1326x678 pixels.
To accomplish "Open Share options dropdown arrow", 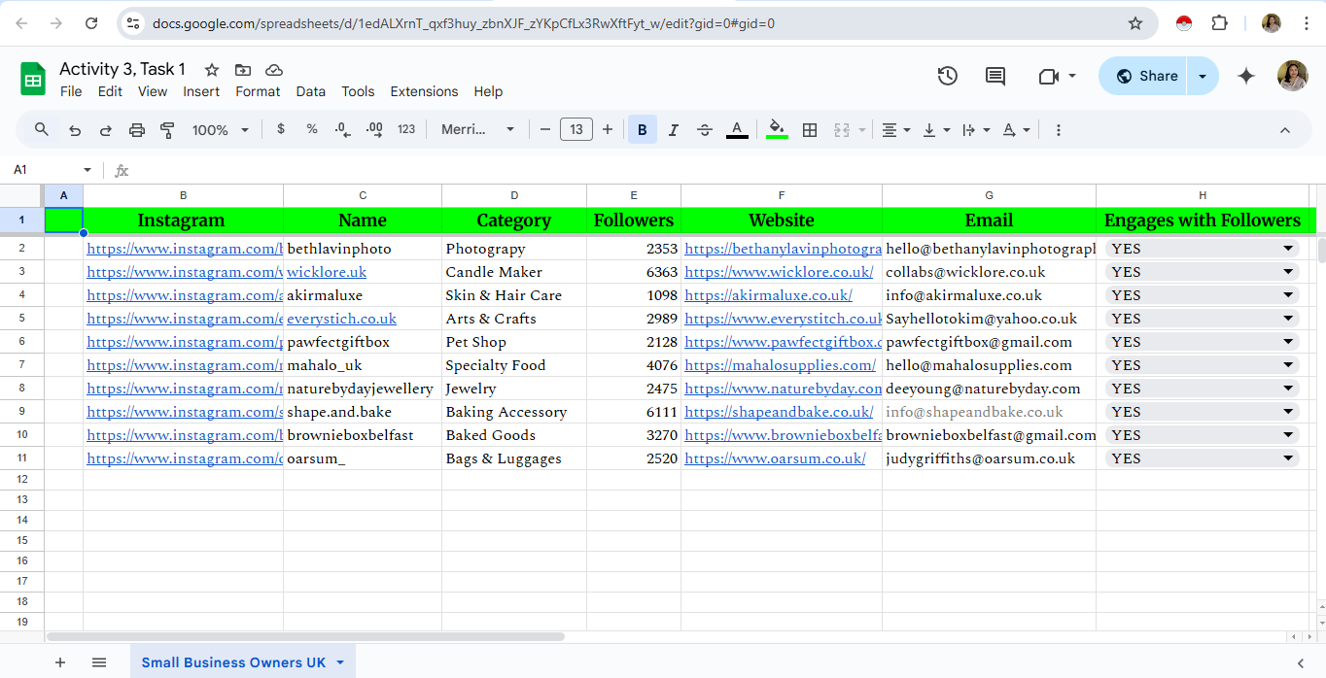I will 1203,76.
